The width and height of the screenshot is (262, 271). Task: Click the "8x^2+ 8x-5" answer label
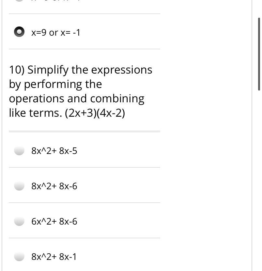[x=54, y=151]
